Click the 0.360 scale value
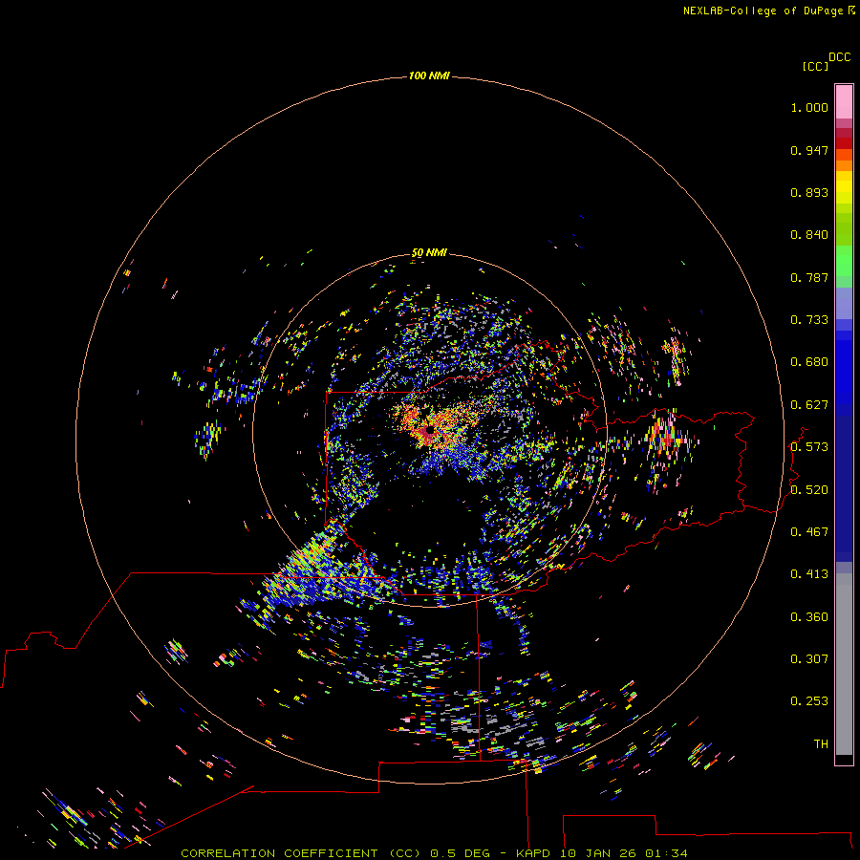This screenshot has height=860, width=860. (x=809, y=617)
